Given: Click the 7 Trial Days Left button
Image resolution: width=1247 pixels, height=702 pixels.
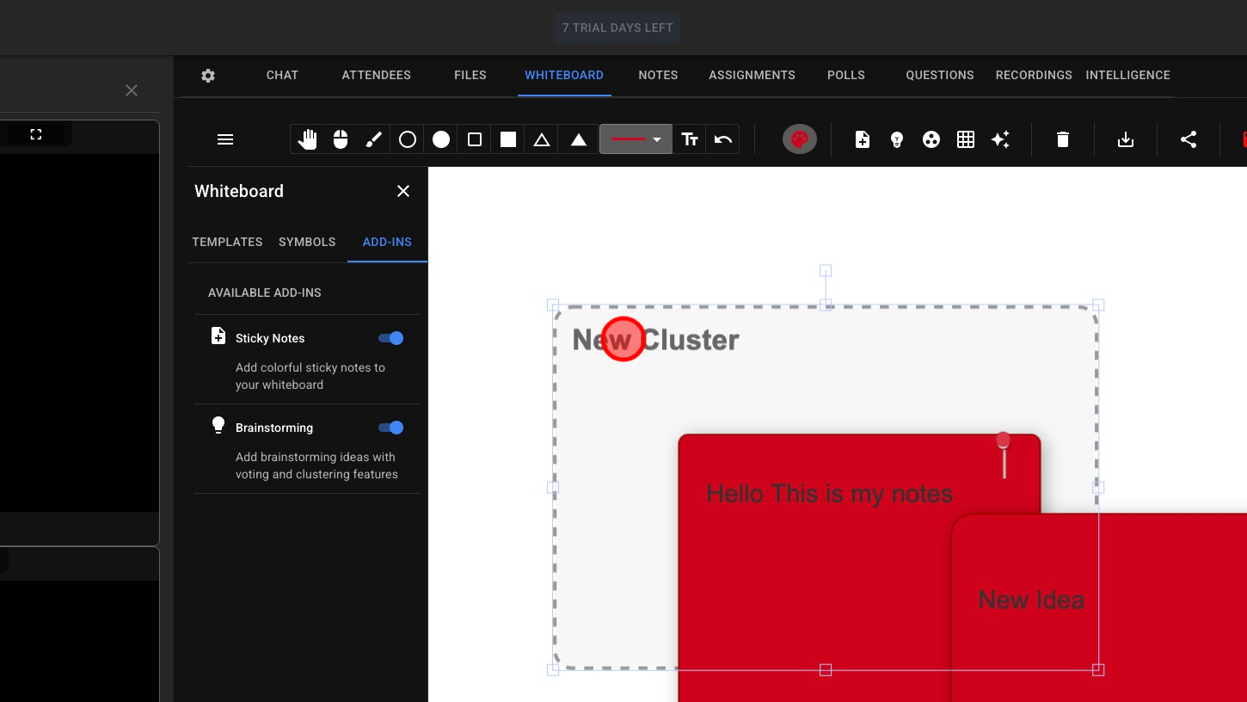Looking at the screenshot, I should (617, 28).
